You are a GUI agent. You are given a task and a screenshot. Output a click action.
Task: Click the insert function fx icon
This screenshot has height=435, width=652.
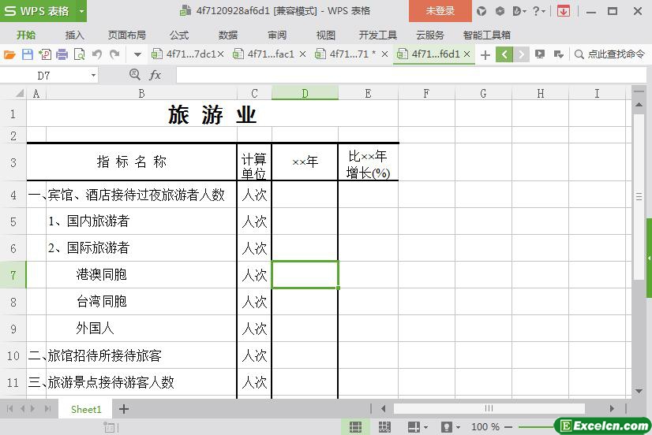coord(156,75)
